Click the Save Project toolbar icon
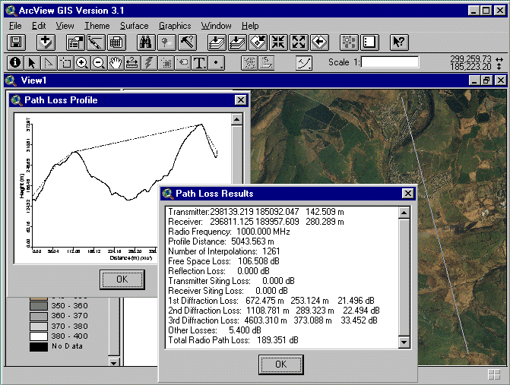 coord(17,43)
